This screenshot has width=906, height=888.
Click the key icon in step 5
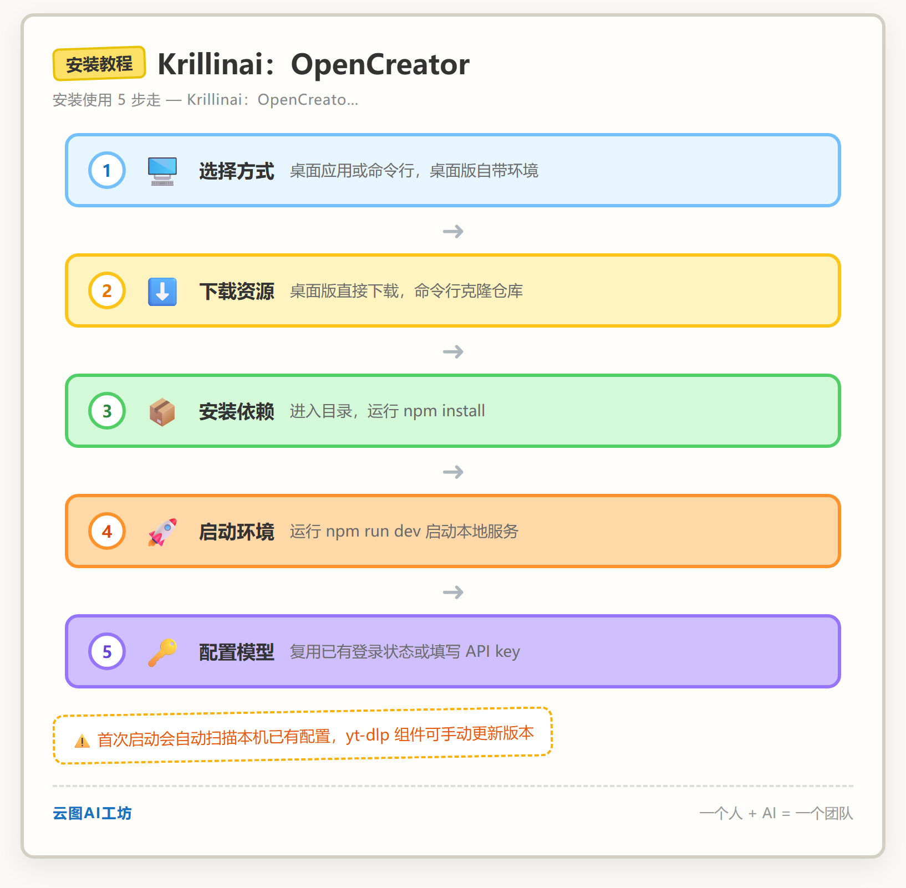[x=162, y=652]
